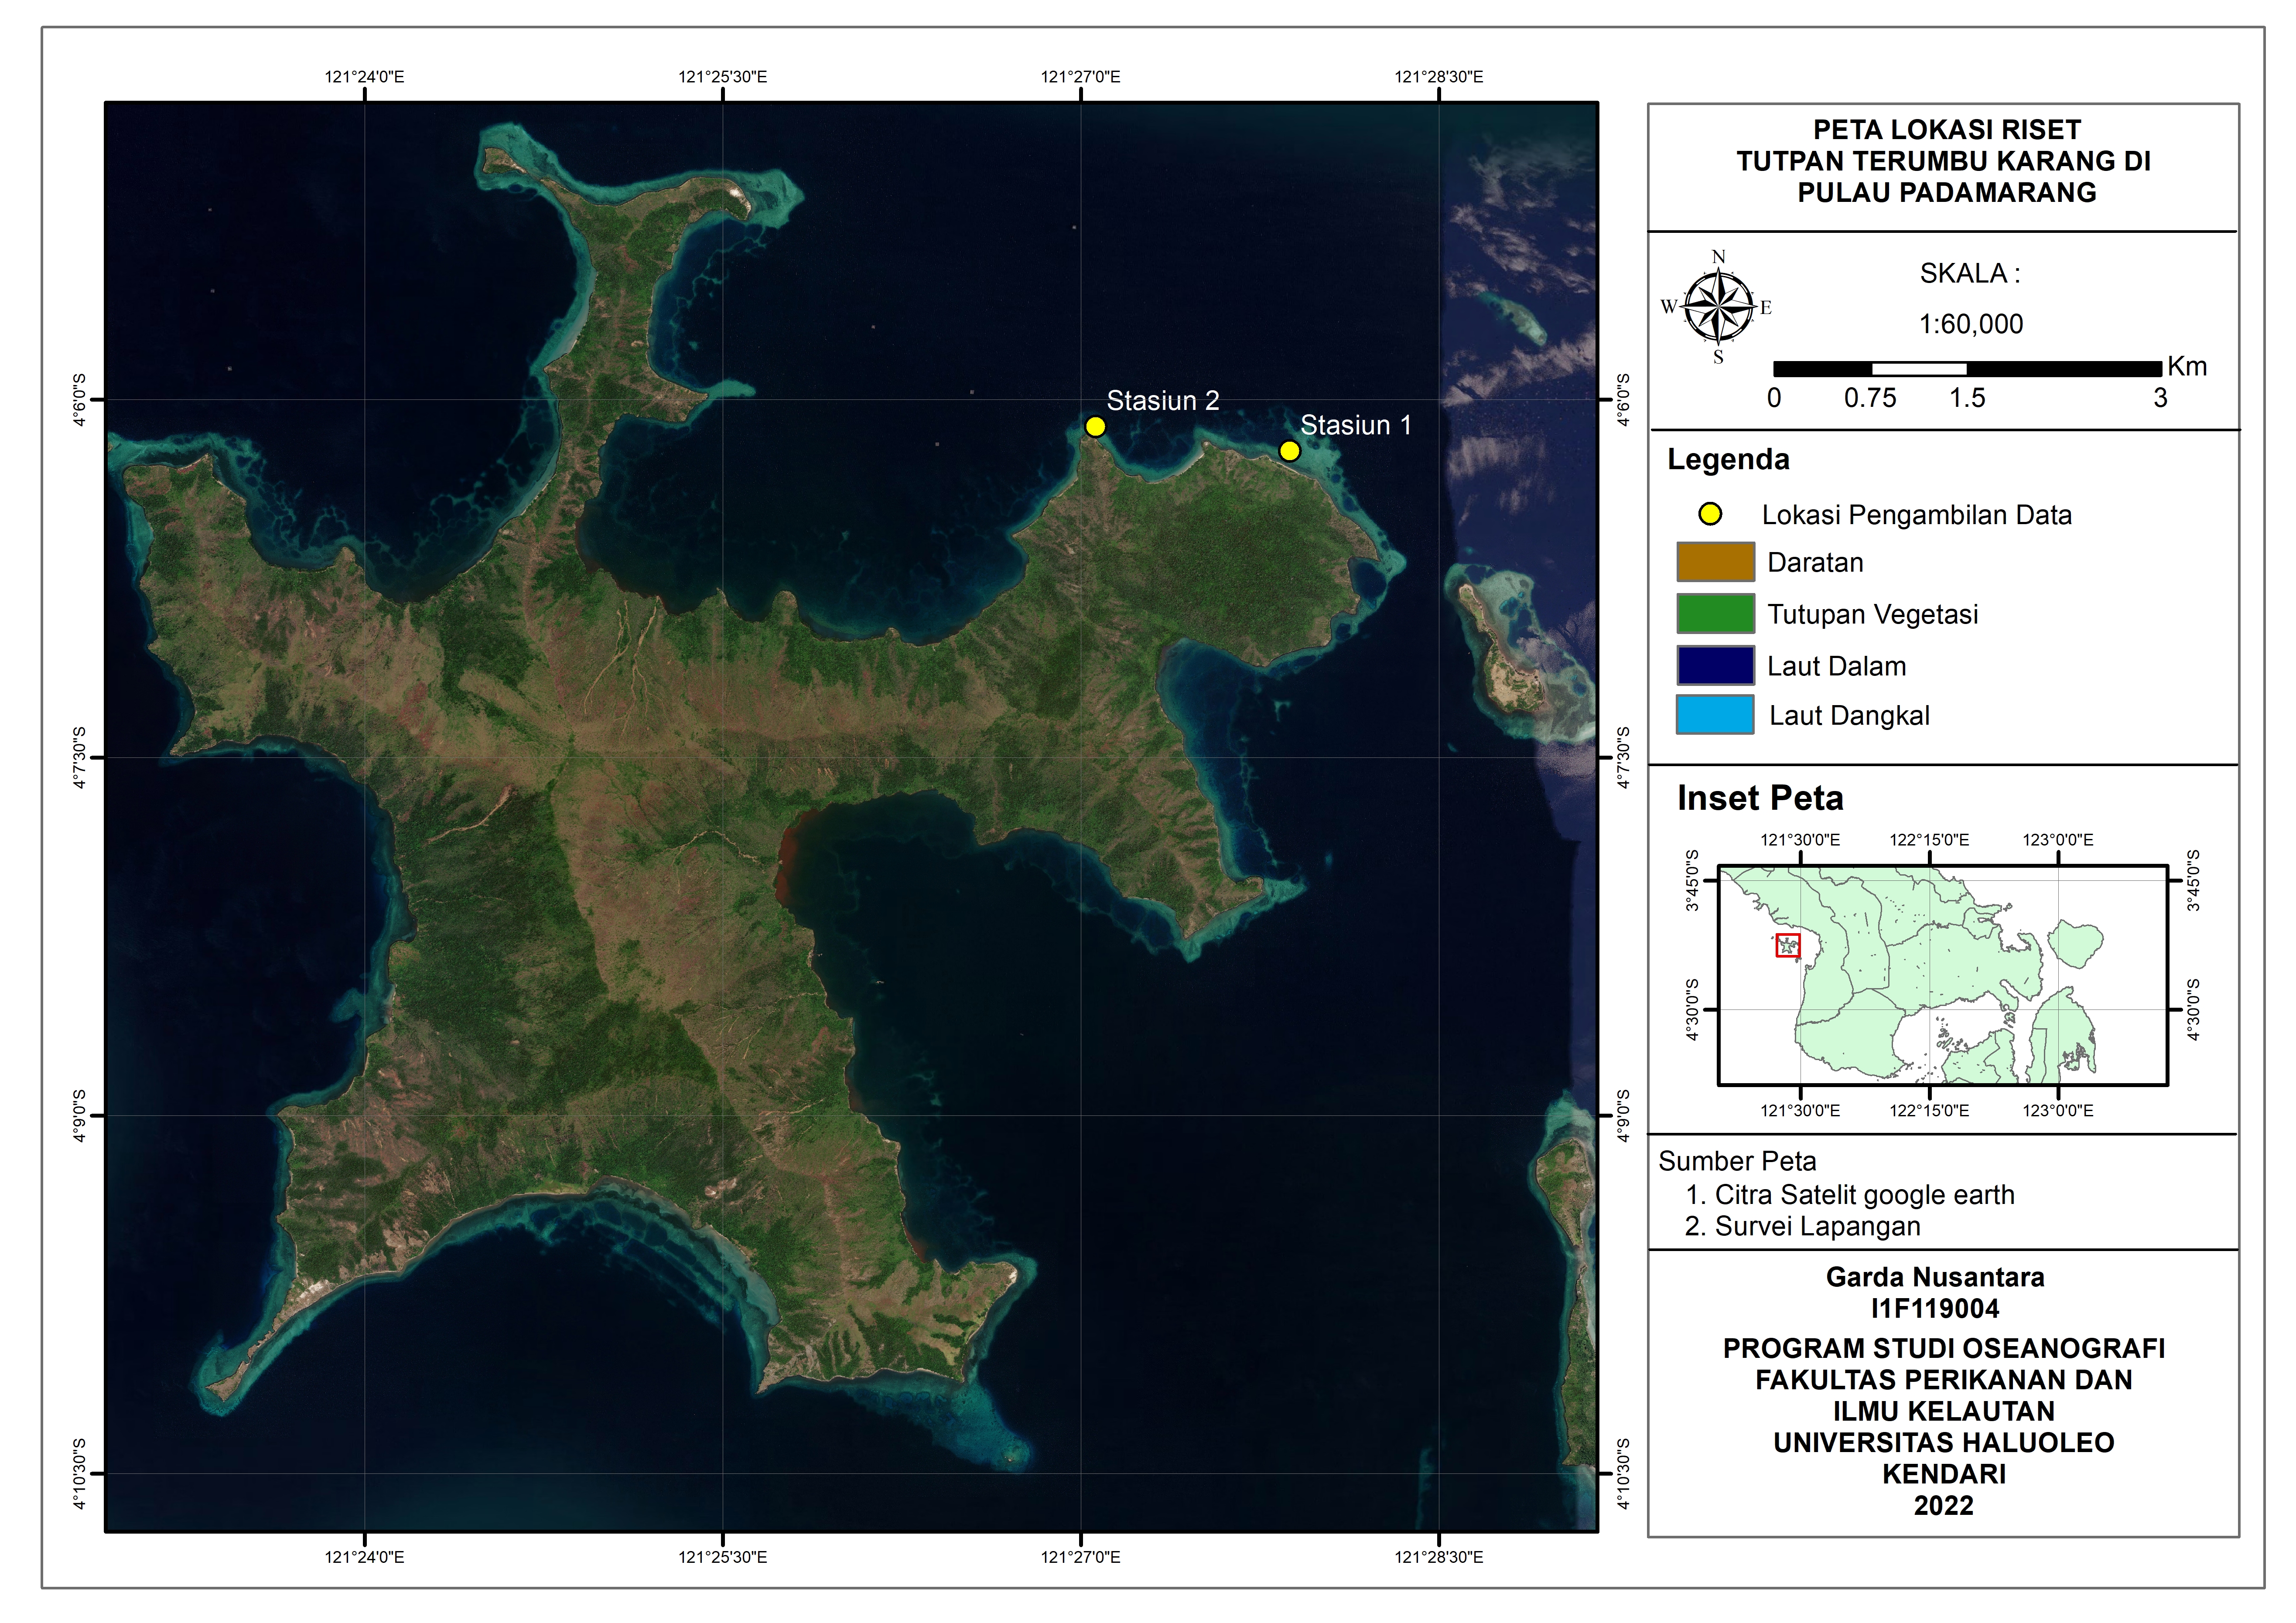The height and width of the screenshot is (1623, 2296).
Task: Click the Laut Dalam dark blue swatch
Action: (1715, 666)
